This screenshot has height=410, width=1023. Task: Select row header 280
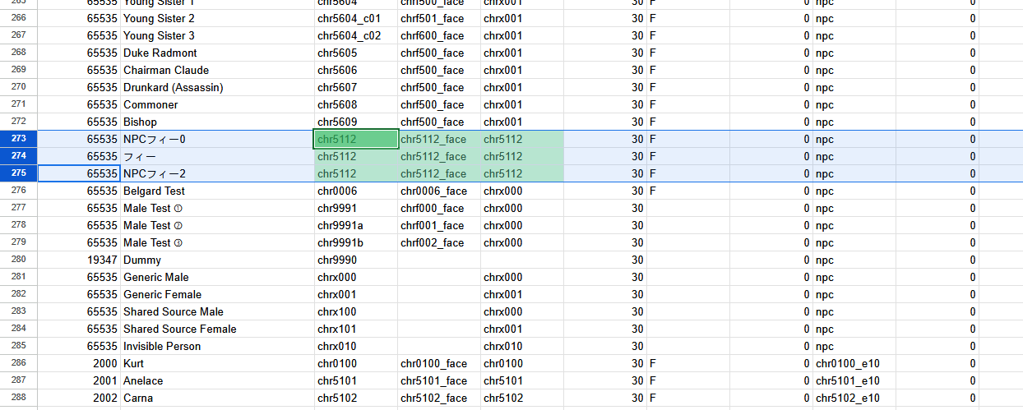click(x=19, y=260)
